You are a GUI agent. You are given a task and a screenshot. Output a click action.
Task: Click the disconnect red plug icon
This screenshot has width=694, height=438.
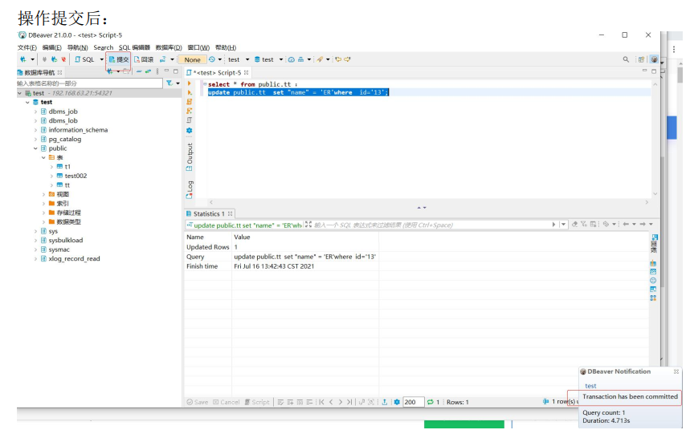(63, 59)
